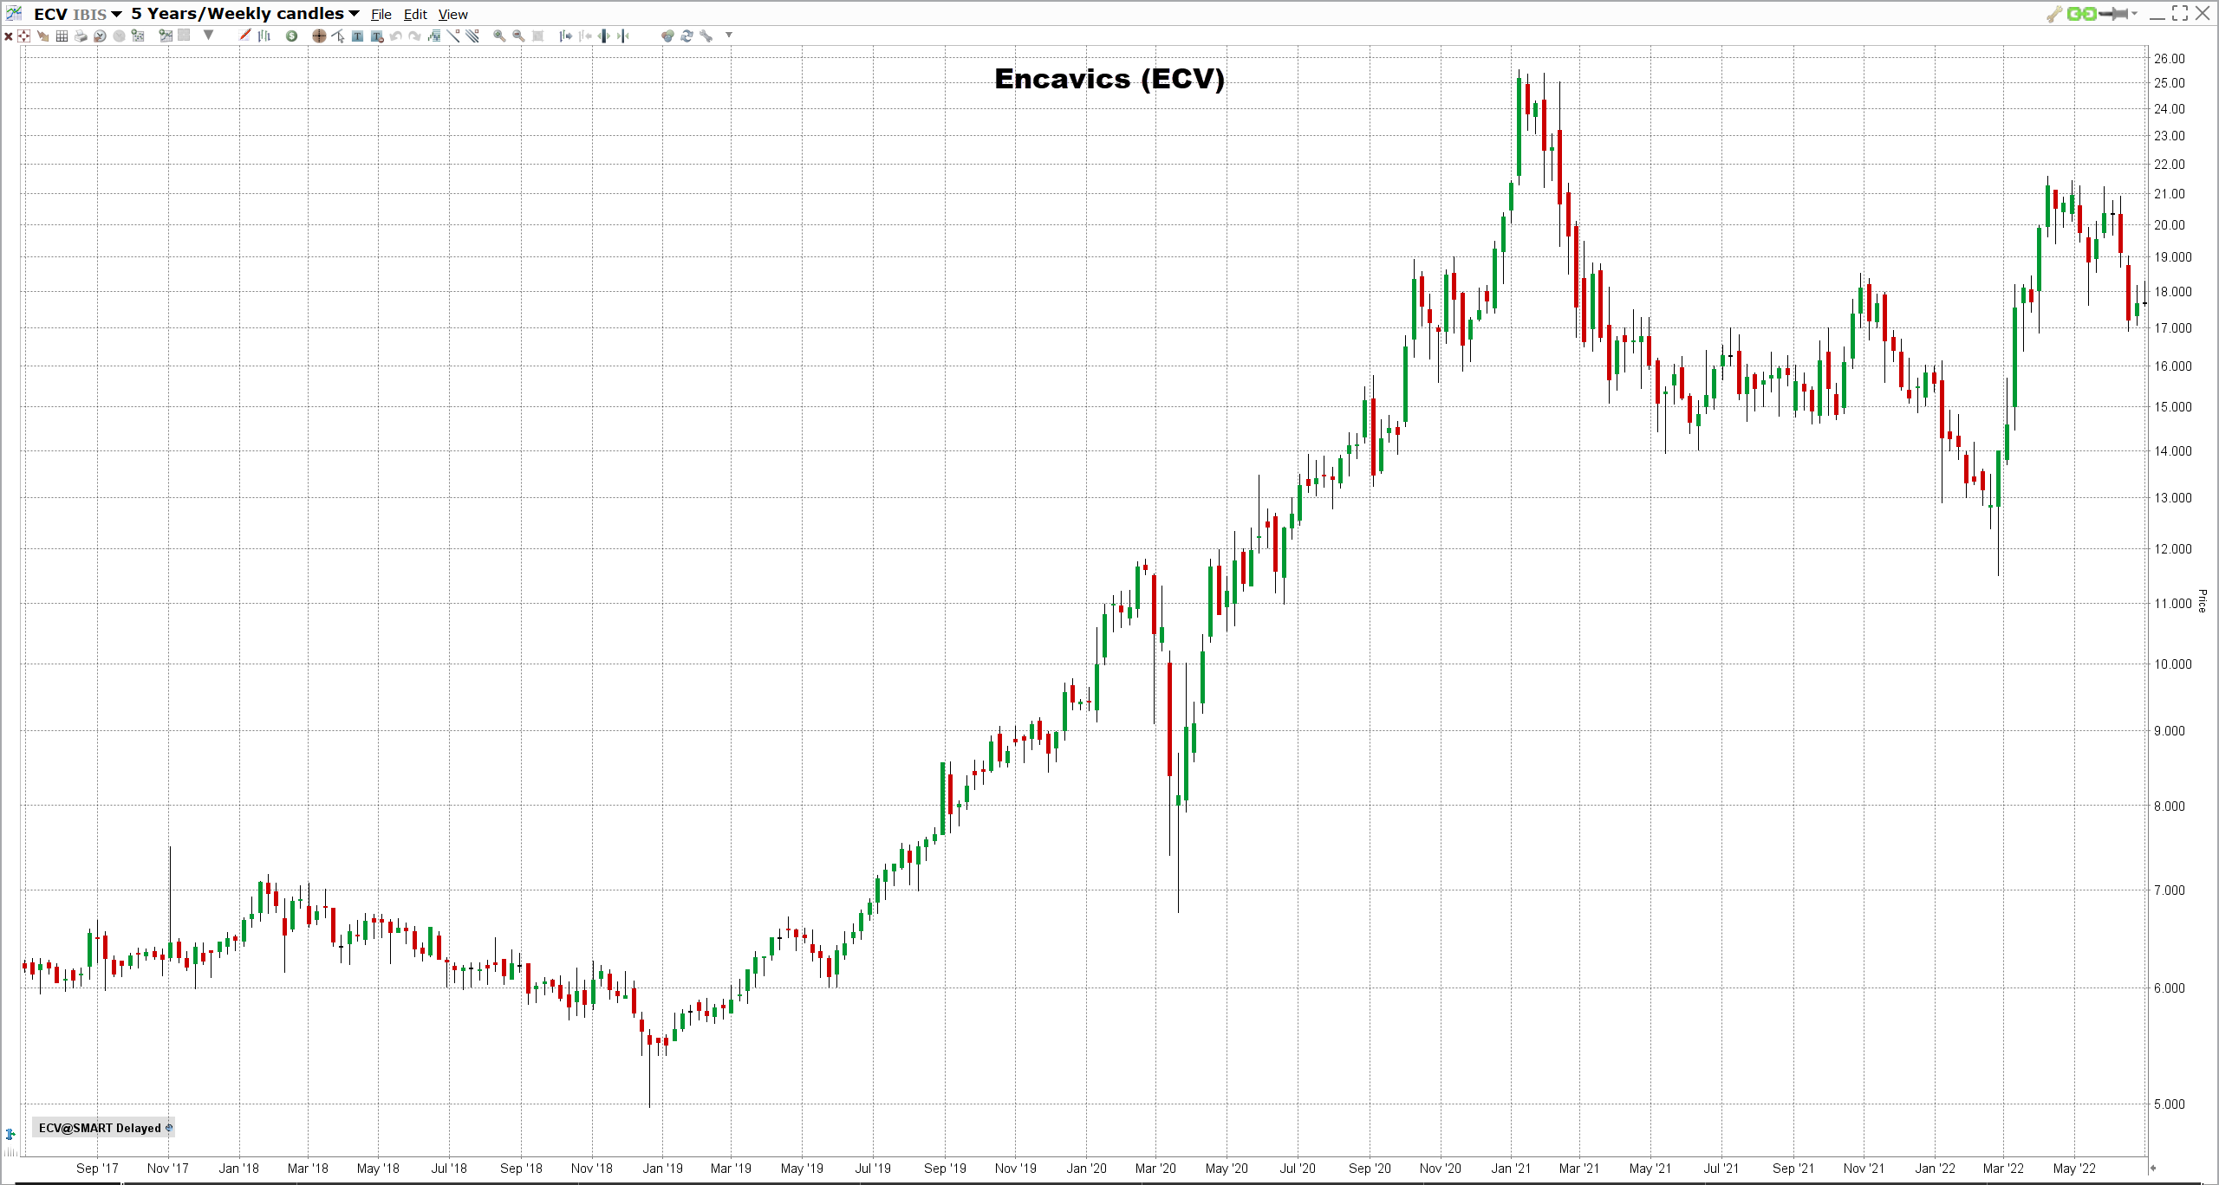This screenshot has height=1185, width=2219.
Task: Click the red X icon in the chart toolbar
Action: pyautogui.click(x=9, y=36)
